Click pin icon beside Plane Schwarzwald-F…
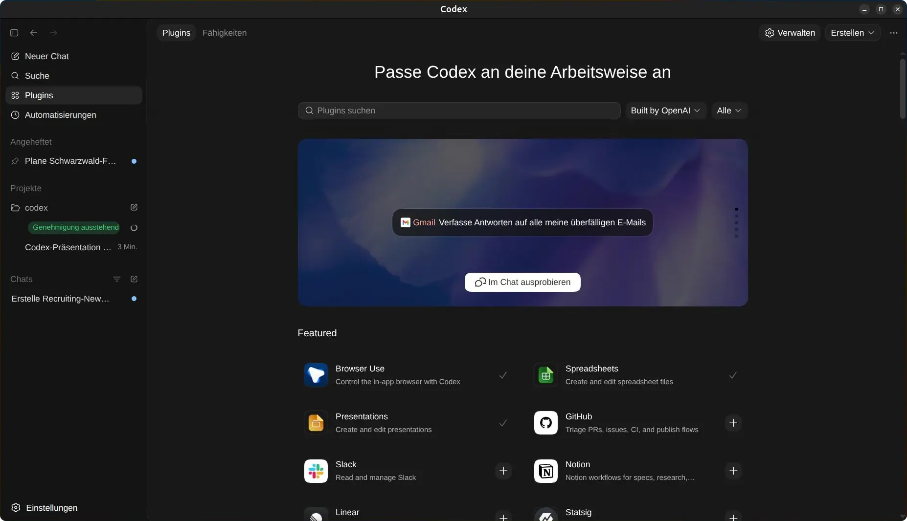The width and height of the screenshot is (907, 521). click(15, 161)
